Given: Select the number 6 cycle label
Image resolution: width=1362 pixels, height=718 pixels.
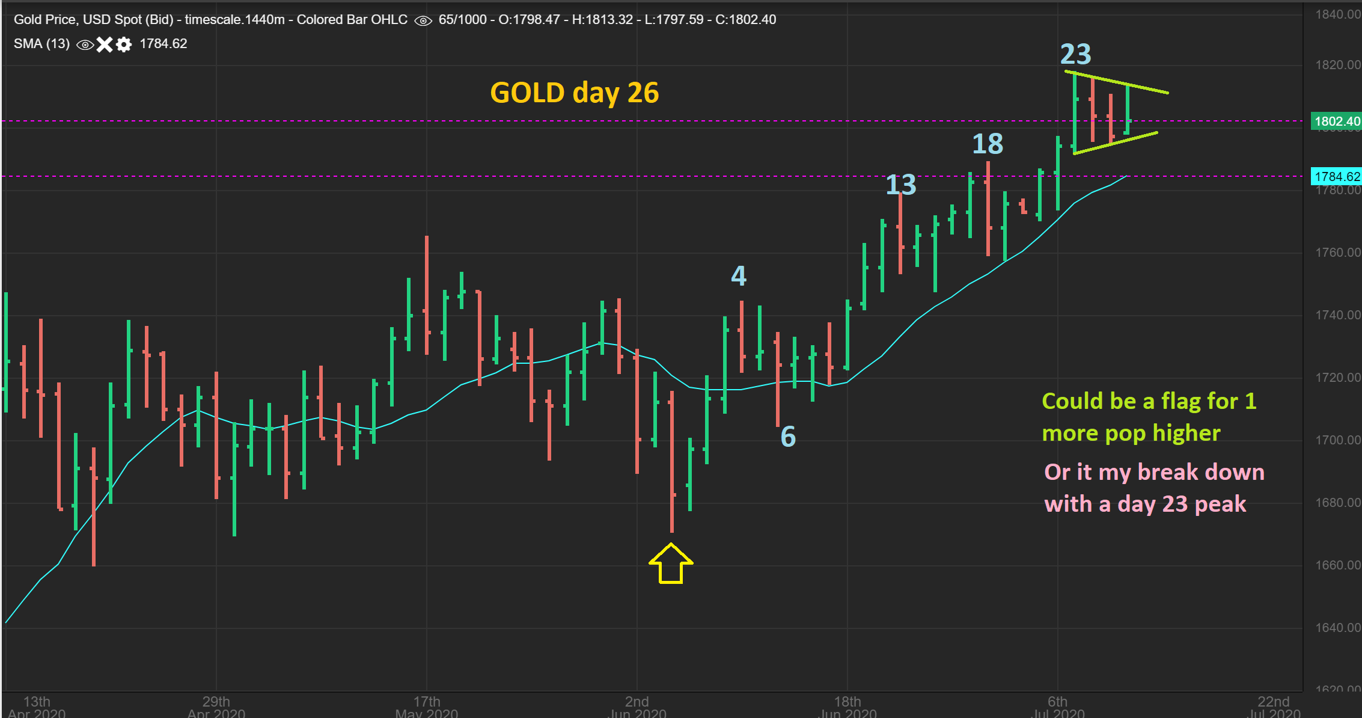Looking at the screenshot, I should pos(788,437).
